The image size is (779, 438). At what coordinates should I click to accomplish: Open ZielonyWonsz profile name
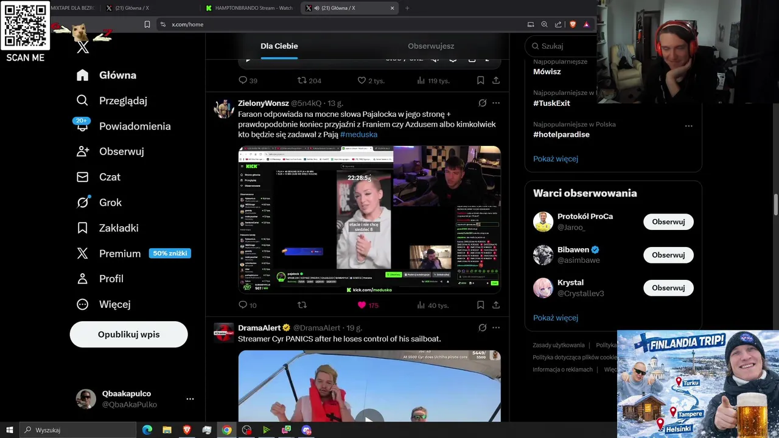pyautogui.click(x=264, y=103)
